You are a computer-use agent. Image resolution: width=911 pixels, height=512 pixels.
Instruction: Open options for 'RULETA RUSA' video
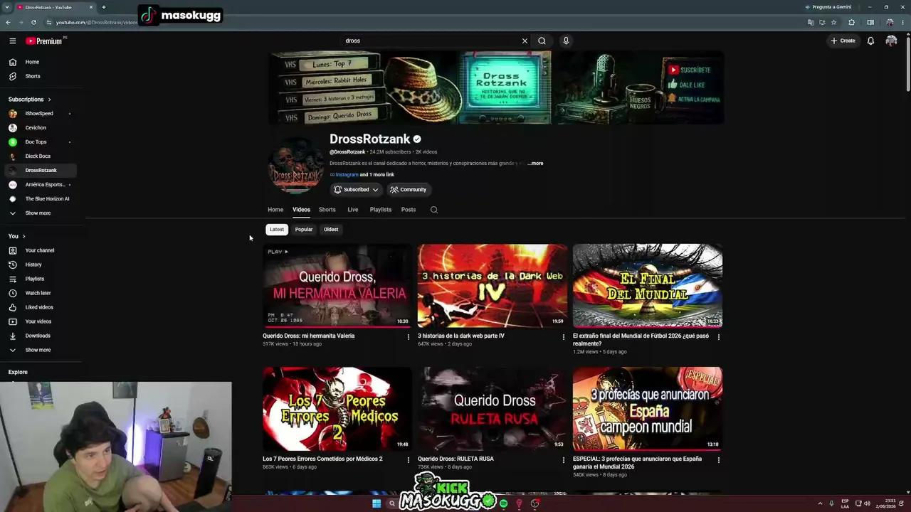pos(564,460)
